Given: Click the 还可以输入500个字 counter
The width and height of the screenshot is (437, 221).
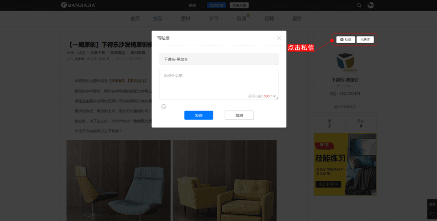Looking at the screenshot, I should pos(262,96).
